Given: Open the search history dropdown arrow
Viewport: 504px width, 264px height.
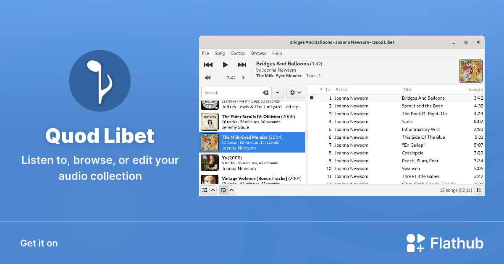Looking at the screenshot, I should coord(278,92).
